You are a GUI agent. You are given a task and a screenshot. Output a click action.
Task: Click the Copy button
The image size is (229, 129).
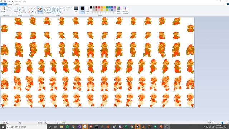pos(9,10)
